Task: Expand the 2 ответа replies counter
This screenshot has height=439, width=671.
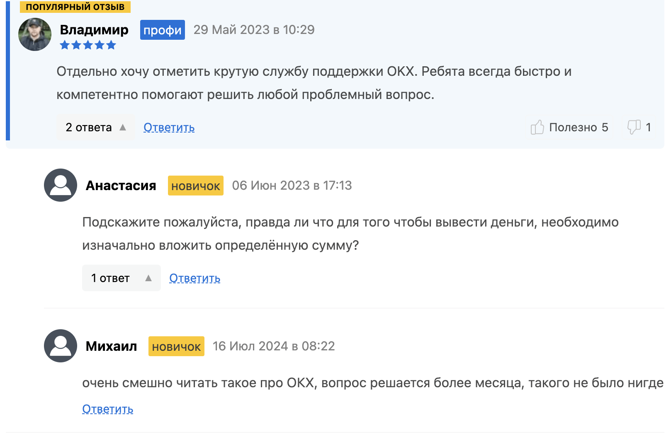Action: [x=88, y=128]
